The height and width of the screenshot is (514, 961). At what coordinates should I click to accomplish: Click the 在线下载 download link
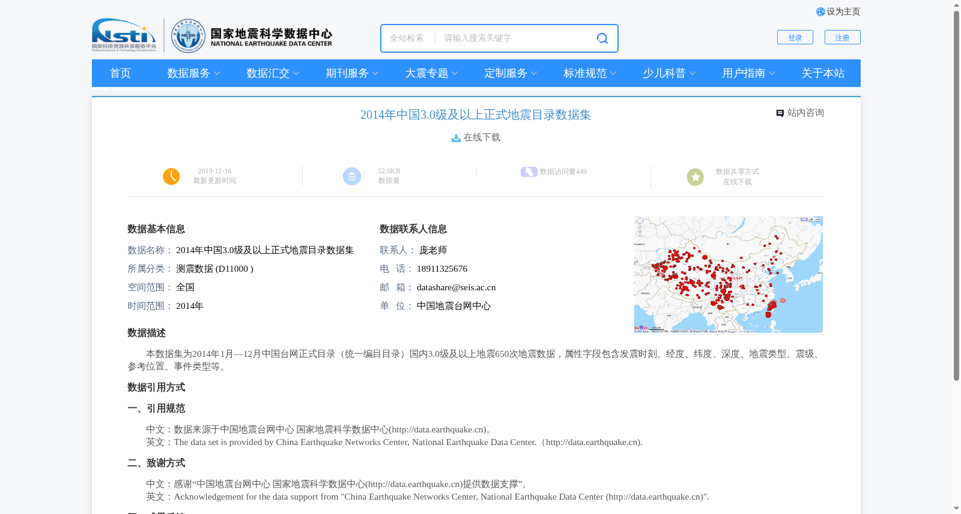click(482, 138)
